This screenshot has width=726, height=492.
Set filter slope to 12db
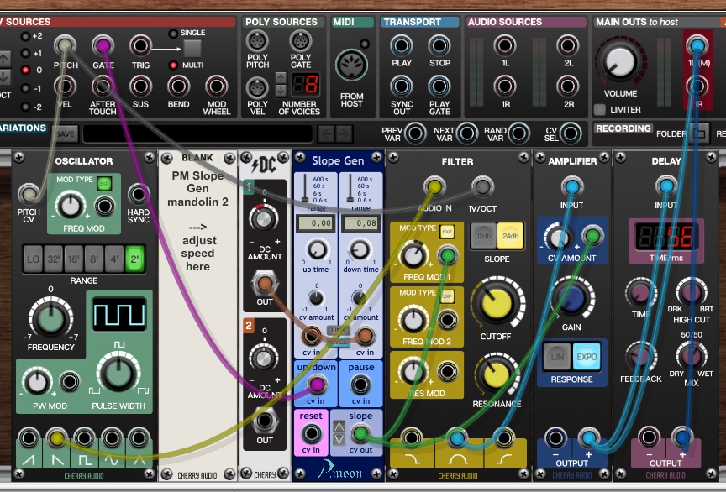(x=483, y=237)
